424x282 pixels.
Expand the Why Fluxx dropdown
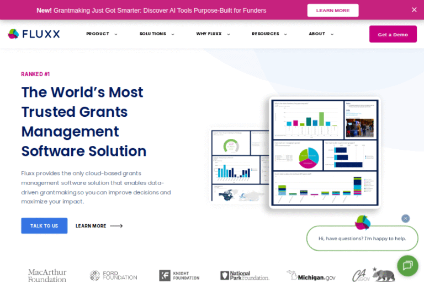(x=213, y=34)
